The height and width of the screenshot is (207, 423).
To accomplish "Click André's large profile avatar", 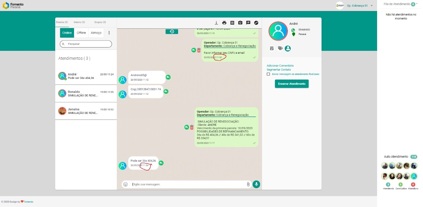I will click(278, 31).
